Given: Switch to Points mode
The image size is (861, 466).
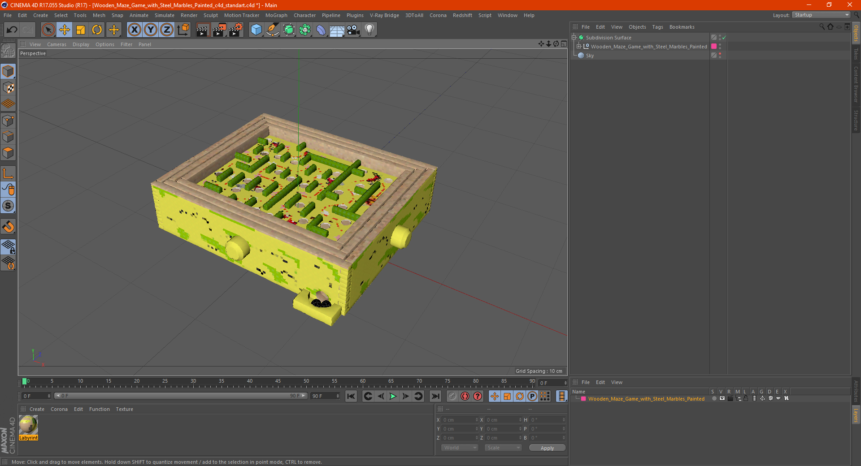Looking at the screenshot, I should [8, 121].
